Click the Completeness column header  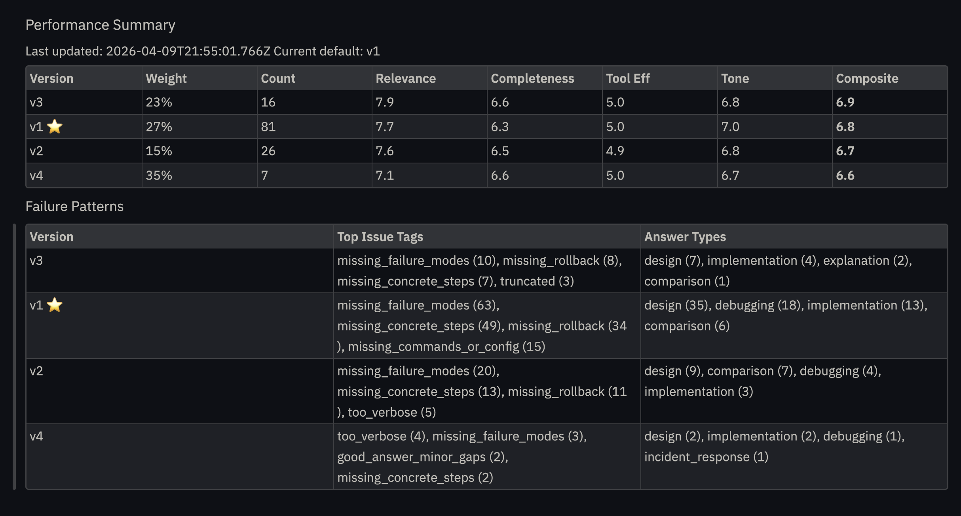point(532,78)
